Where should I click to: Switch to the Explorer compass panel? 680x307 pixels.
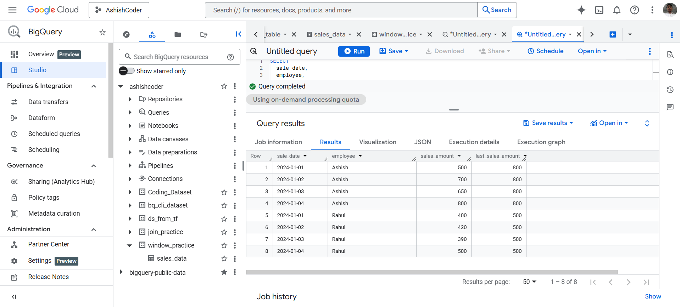point(126,34)
